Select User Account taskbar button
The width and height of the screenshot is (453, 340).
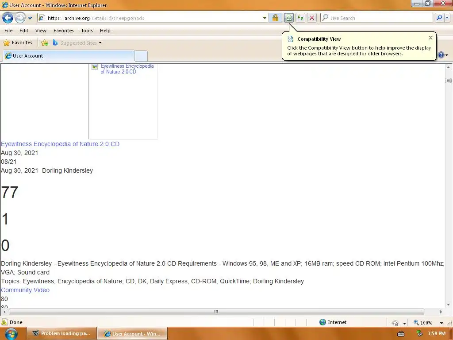point(132,333)
